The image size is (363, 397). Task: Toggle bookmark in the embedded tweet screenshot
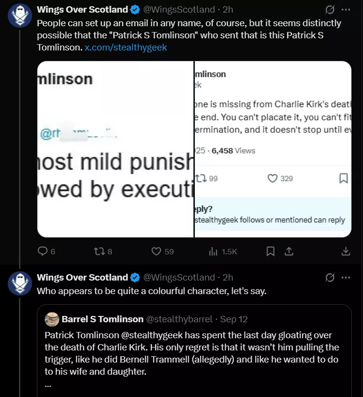344,178
